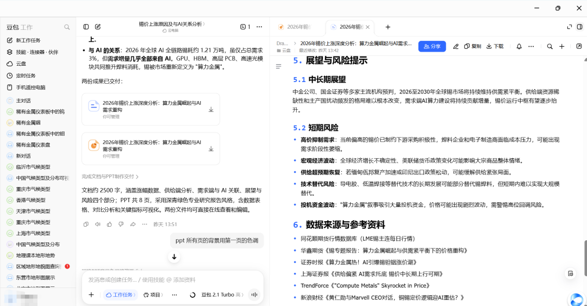587x306 pixels.
Task: Download the PPT card 2026年锡价上涨深度分析
Action: (211, 149)
